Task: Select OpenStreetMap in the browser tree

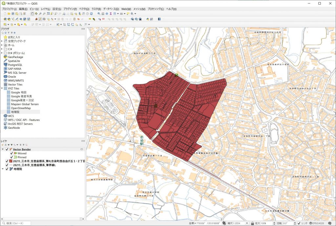Action: pos(21,108)
